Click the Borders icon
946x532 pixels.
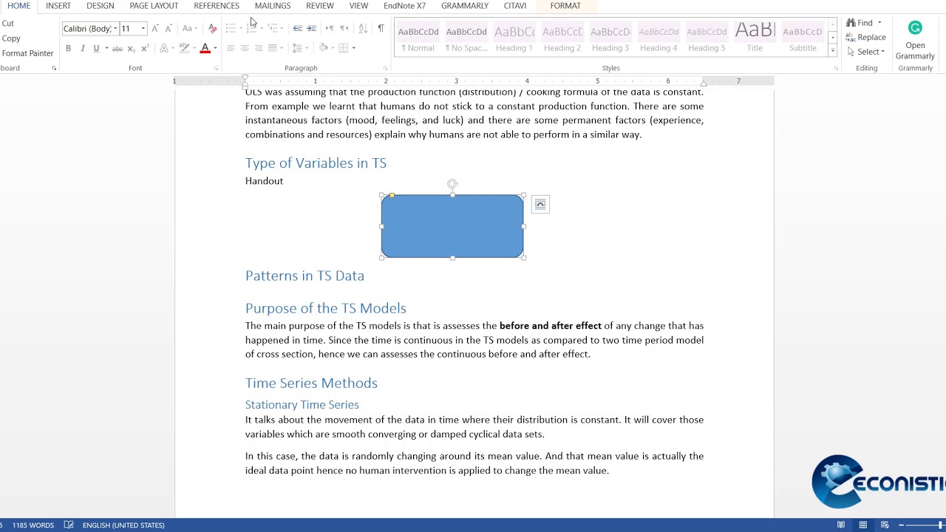click(x=343, y=48)
